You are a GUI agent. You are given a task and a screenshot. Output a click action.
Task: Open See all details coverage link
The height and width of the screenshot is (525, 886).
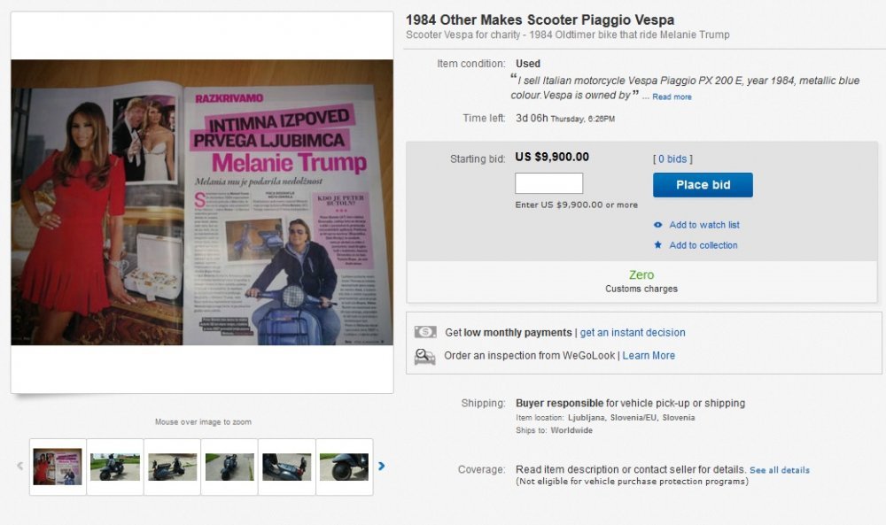click(x=779, y=470)
